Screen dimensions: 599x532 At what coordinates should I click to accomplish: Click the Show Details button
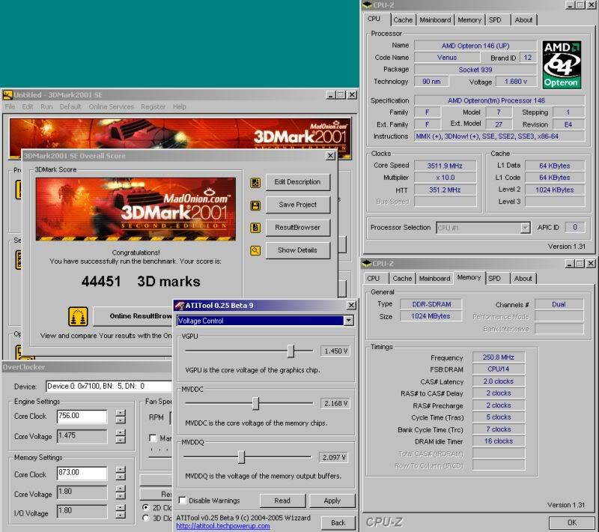pos(297,250)
